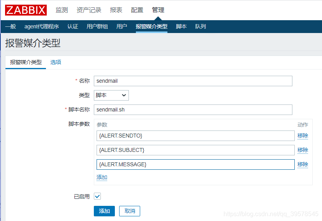Go to the agent代理程序 submenu
Image resolution: width=322 pixels, height=221 pixels.
[x=42, y=26]
